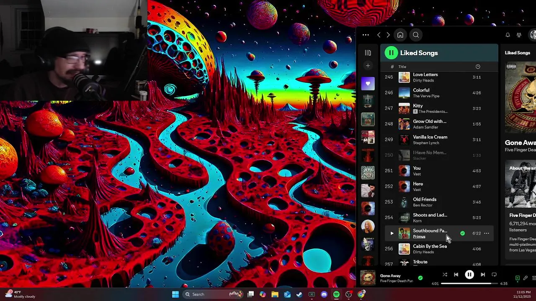Play Southbound Pachyderm with the row play arrow
536x301 pixels.
(x=392, y=233)
